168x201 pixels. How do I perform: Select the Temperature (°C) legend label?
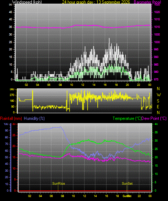pyautogui.click(x=127, y=118)
